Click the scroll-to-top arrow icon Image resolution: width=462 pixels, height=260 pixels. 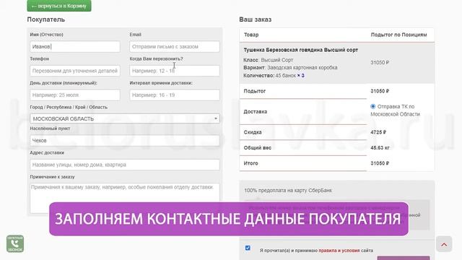[x=444, y=244]
